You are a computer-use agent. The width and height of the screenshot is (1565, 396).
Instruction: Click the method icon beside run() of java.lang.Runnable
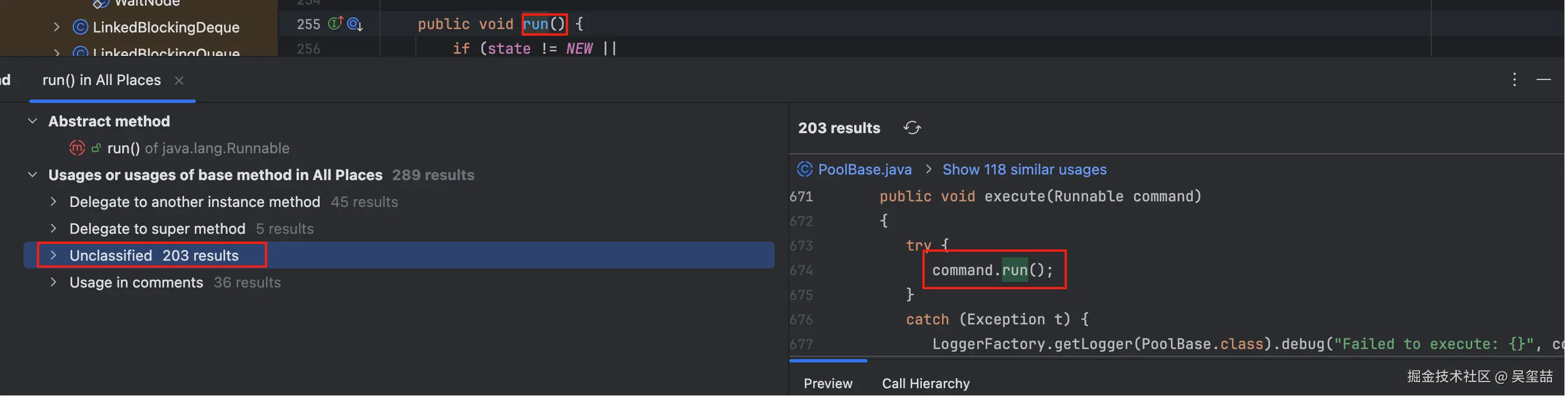click(77, 148)
